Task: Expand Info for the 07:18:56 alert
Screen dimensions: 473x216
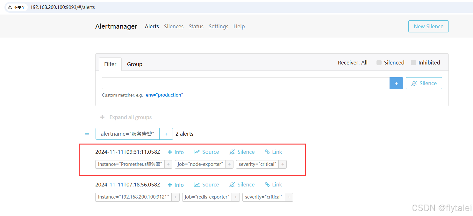Action: [176, 185]
